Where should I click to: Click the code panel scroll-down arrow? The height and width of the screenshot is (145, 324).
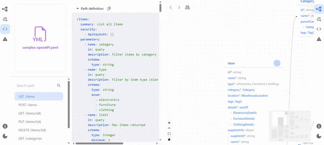[x=160, y=140]
